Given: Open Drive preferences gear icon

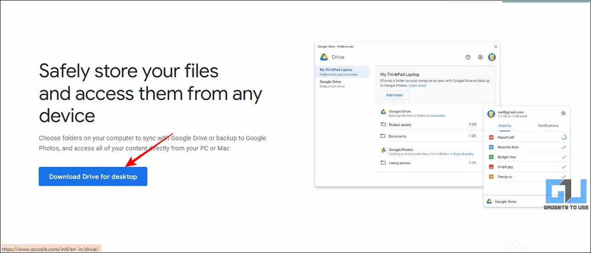Looking at the screenshot, I should click(480, 57).
